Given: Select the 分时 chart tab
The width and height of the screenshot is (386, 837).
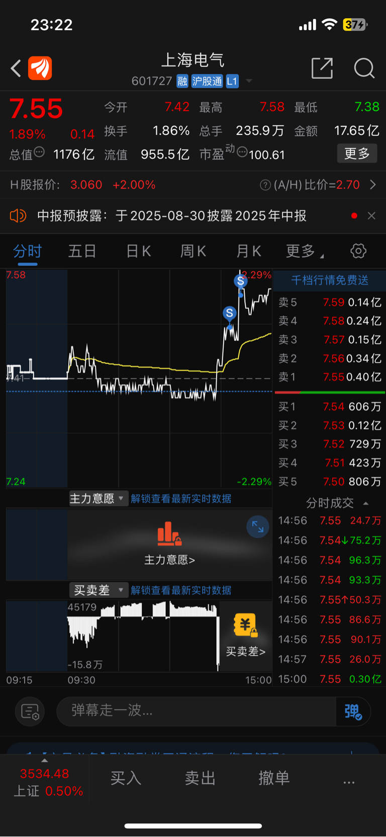Looking at the screenshot, I should [x=27, y=251].
